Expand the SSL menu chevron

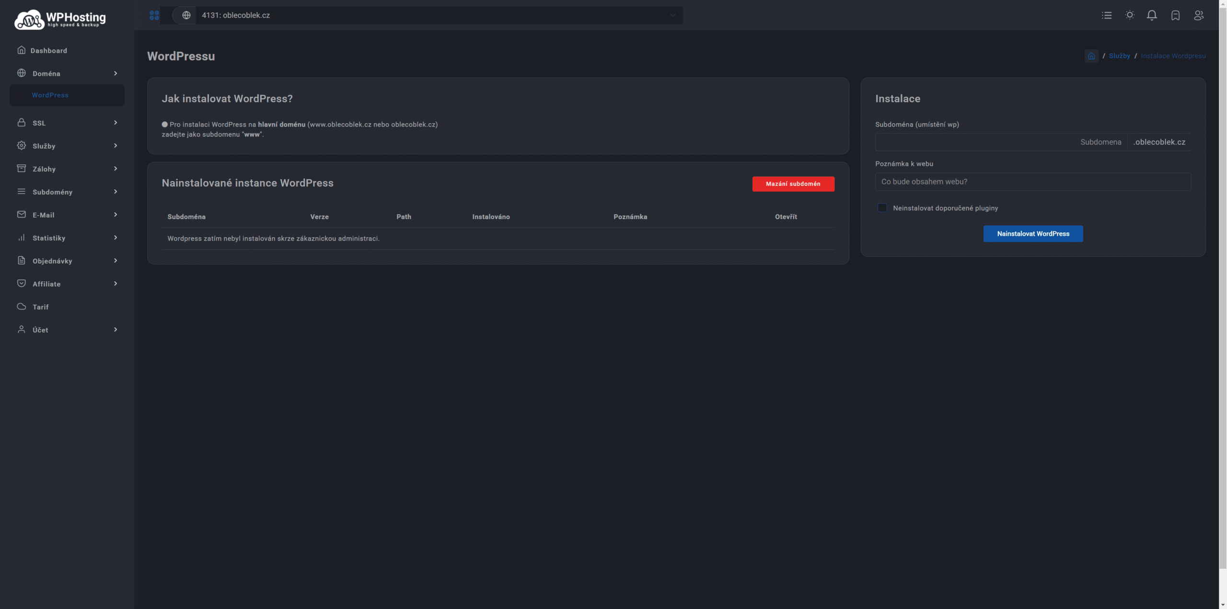pos(116,123)
